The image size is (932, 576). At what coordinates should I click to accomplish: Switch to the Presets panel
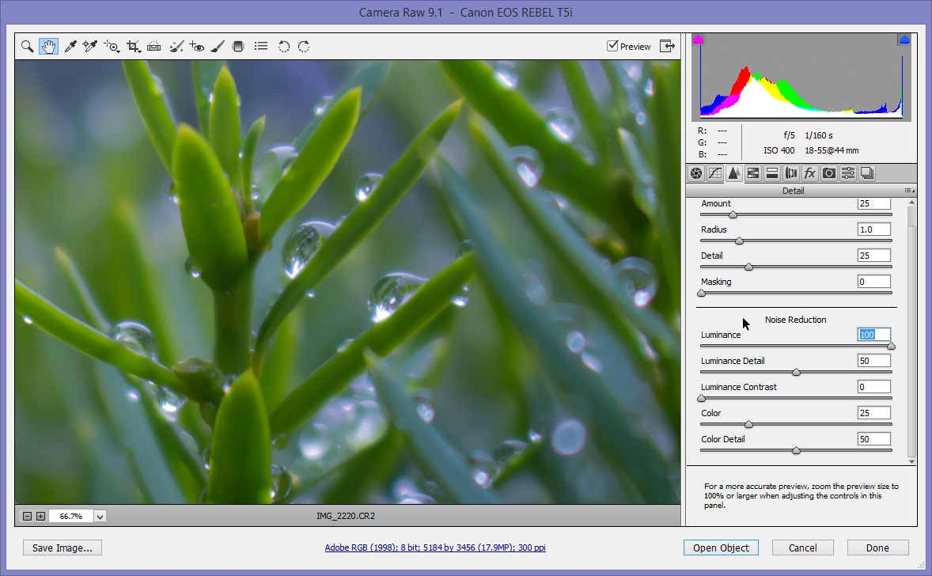[x=847, y=172]
